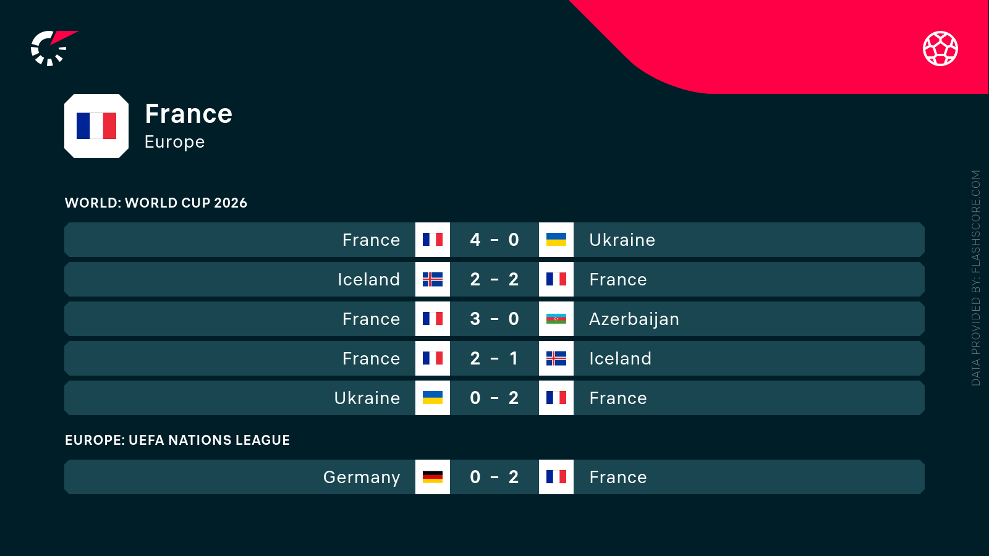989x556 pixels.
Task: Select the World Cup 2026 heading
Action: pyautogui.click(x=156, y=203)
